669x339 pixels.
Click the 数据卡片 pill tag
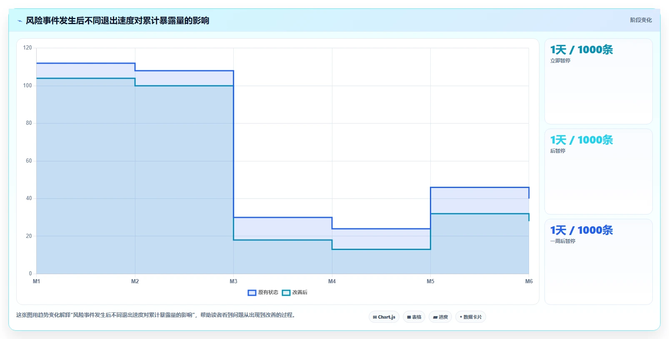471,317
